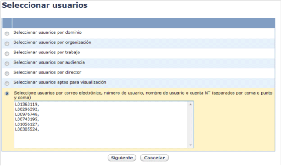Click the textarea scrollbar down arrow

pyautogui.click(x=191, y=145)
